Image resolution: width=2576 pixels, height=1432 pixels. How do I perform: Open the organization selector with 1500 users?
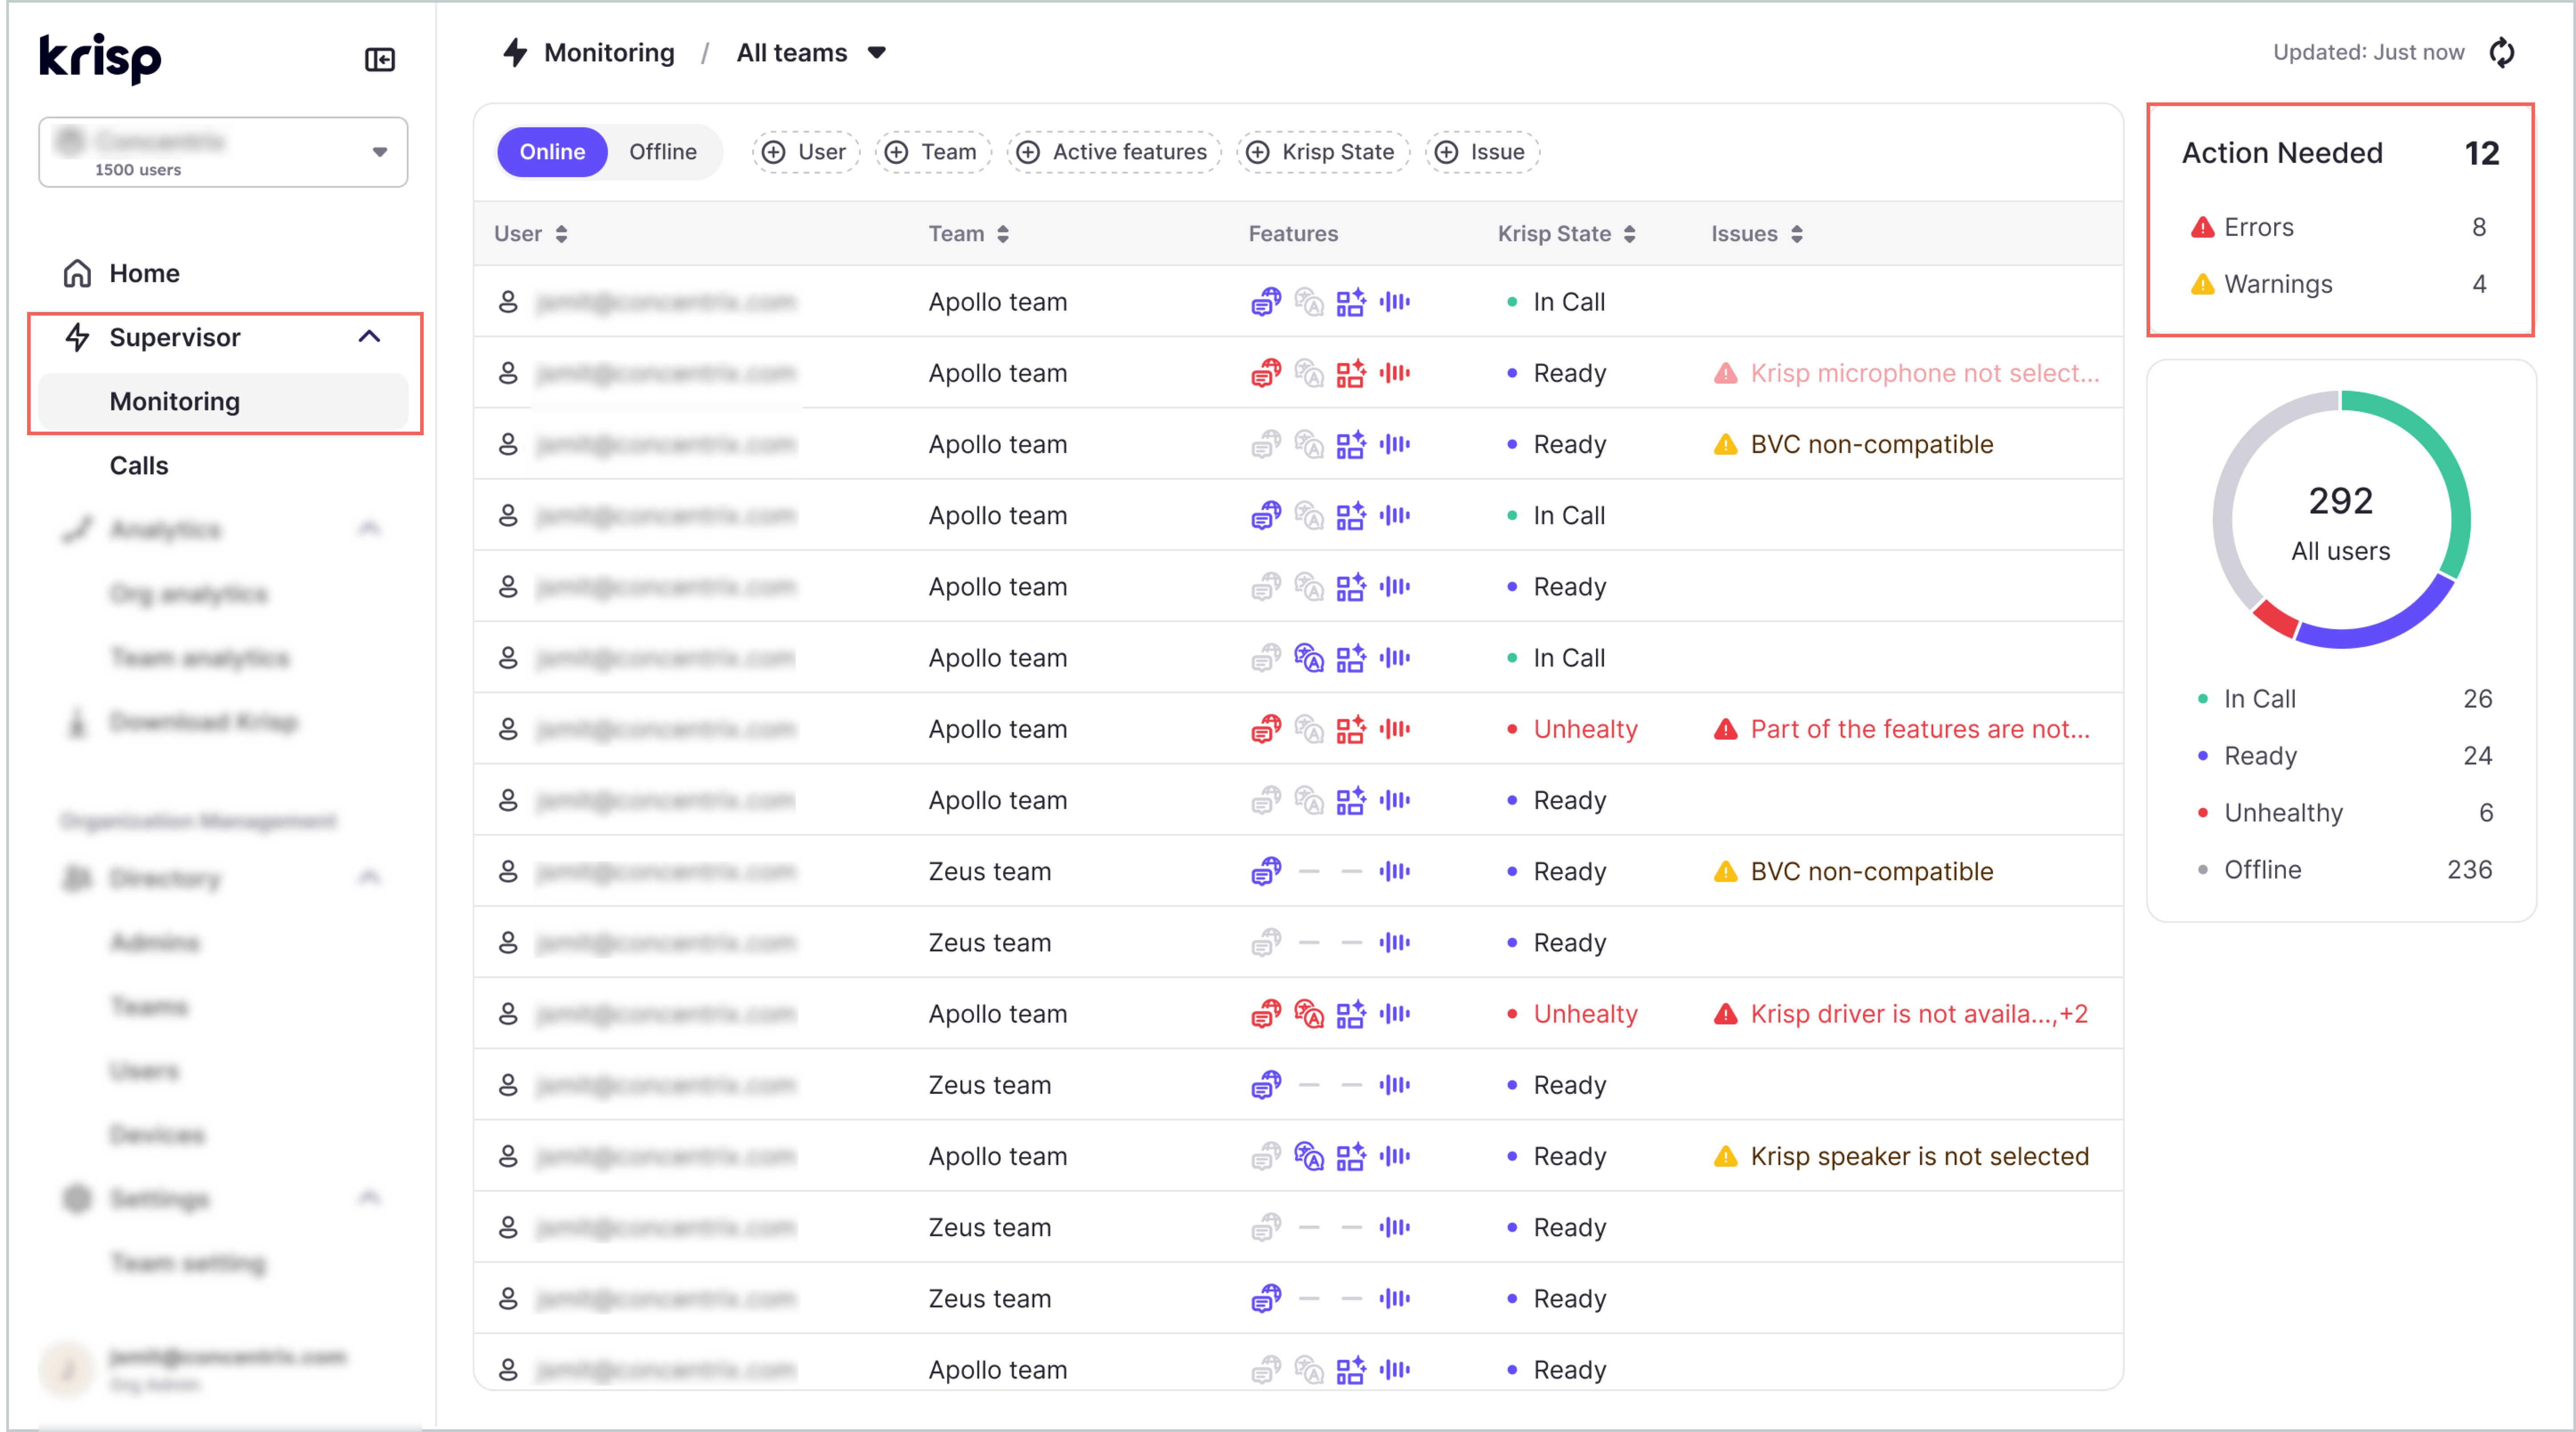223,152
